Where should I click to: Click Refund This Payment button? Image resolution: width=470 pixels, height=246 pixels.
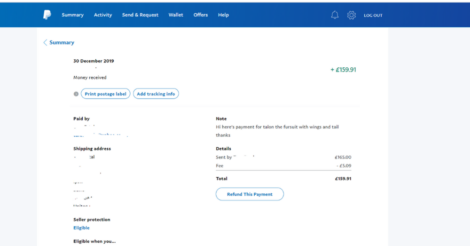250,194
